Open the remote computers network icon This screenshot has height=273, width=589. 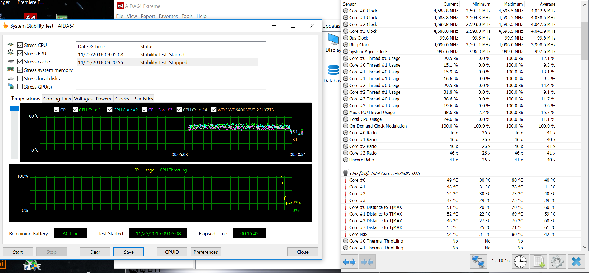[x=478, y=262]
